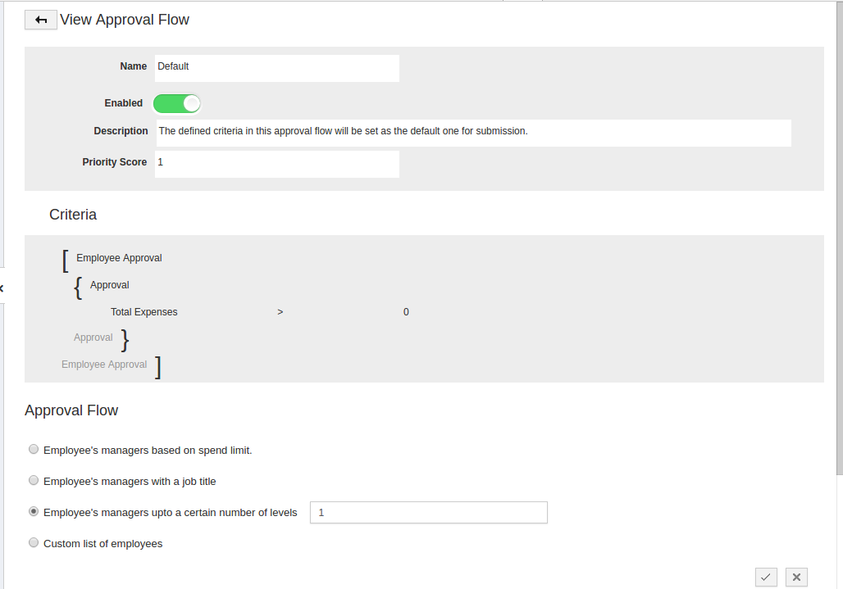Viewport: 843px width, 589px height.
Task: Click the opening curly brace of Approval
Action: click(x=78, y=288)
